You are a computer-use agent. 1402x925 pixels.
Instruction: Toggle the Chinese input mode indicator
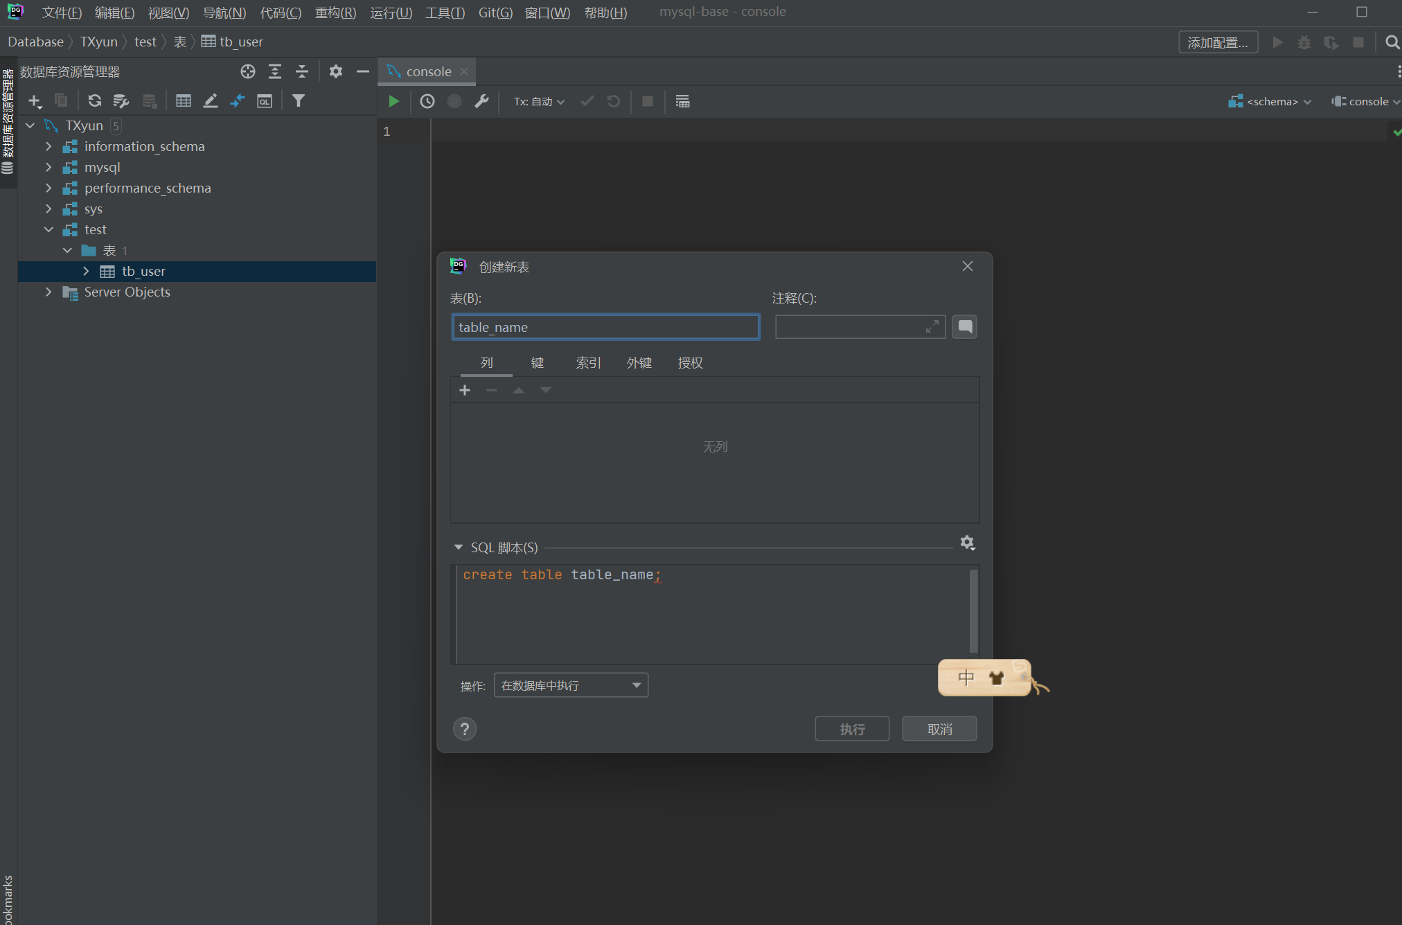pos(966,678)
